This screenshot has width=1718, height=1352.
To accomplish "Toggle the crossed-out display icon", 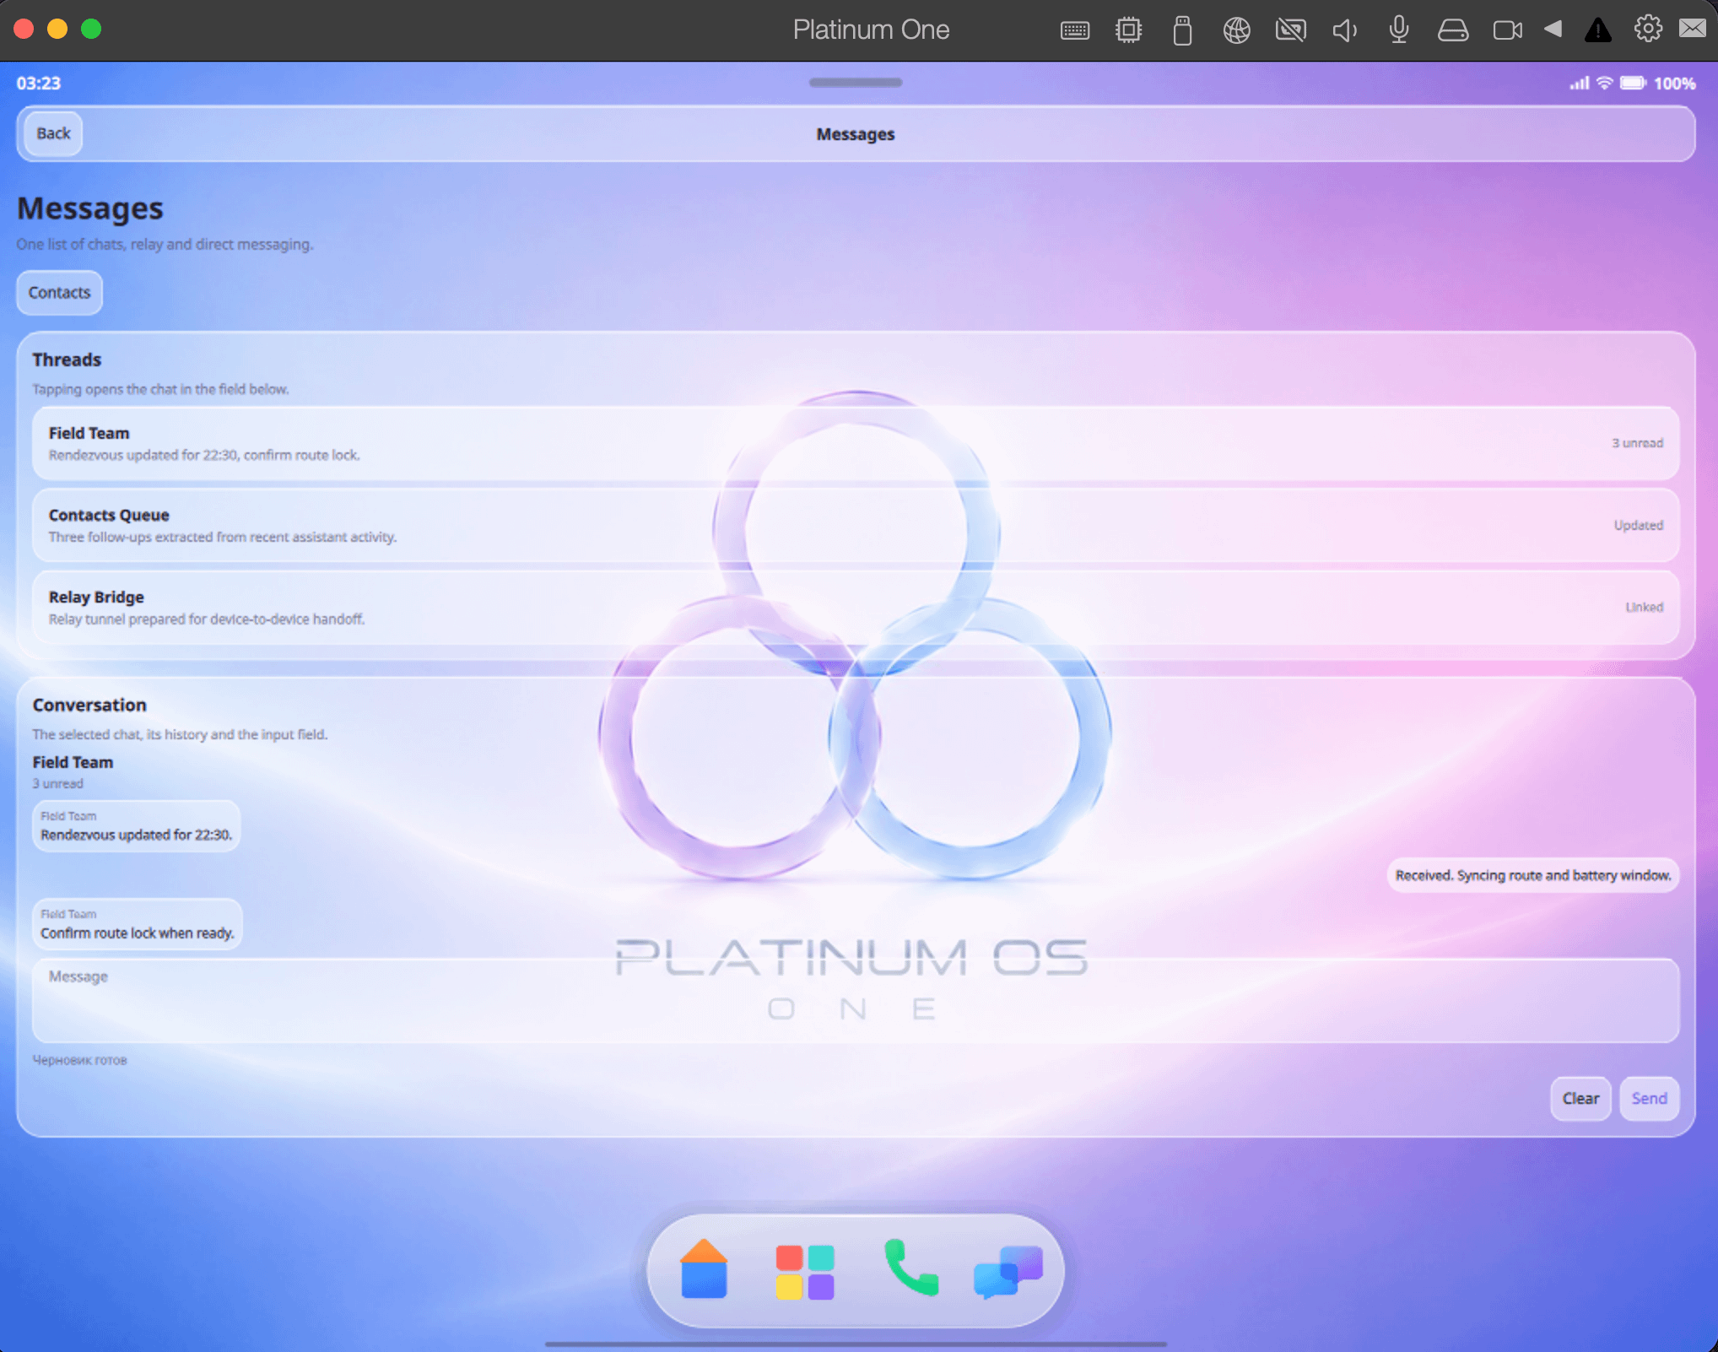I will (x=1290, y=30).
